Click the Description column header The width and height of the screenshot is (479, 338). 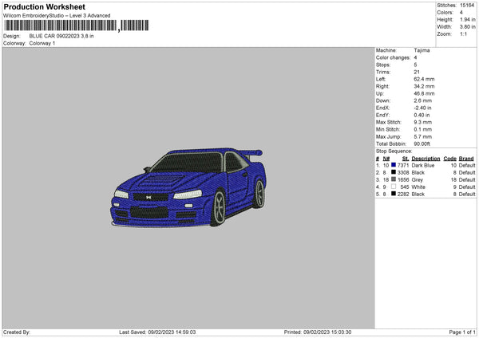[x=426, y=157]
